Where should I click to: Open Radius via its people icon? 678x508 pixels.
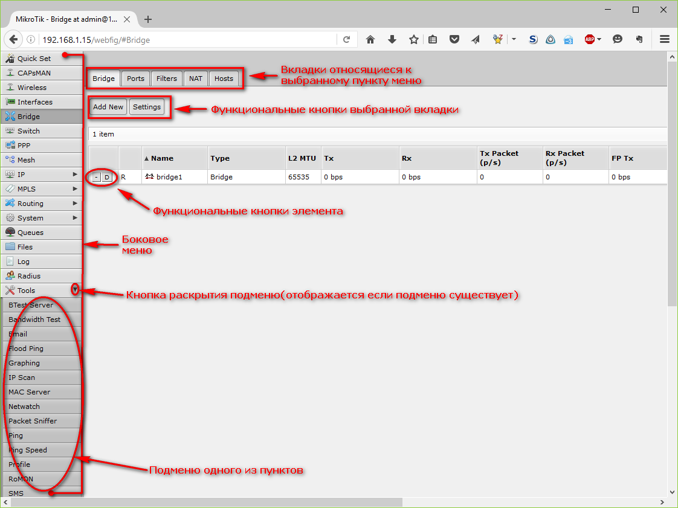tap(10, 275)
